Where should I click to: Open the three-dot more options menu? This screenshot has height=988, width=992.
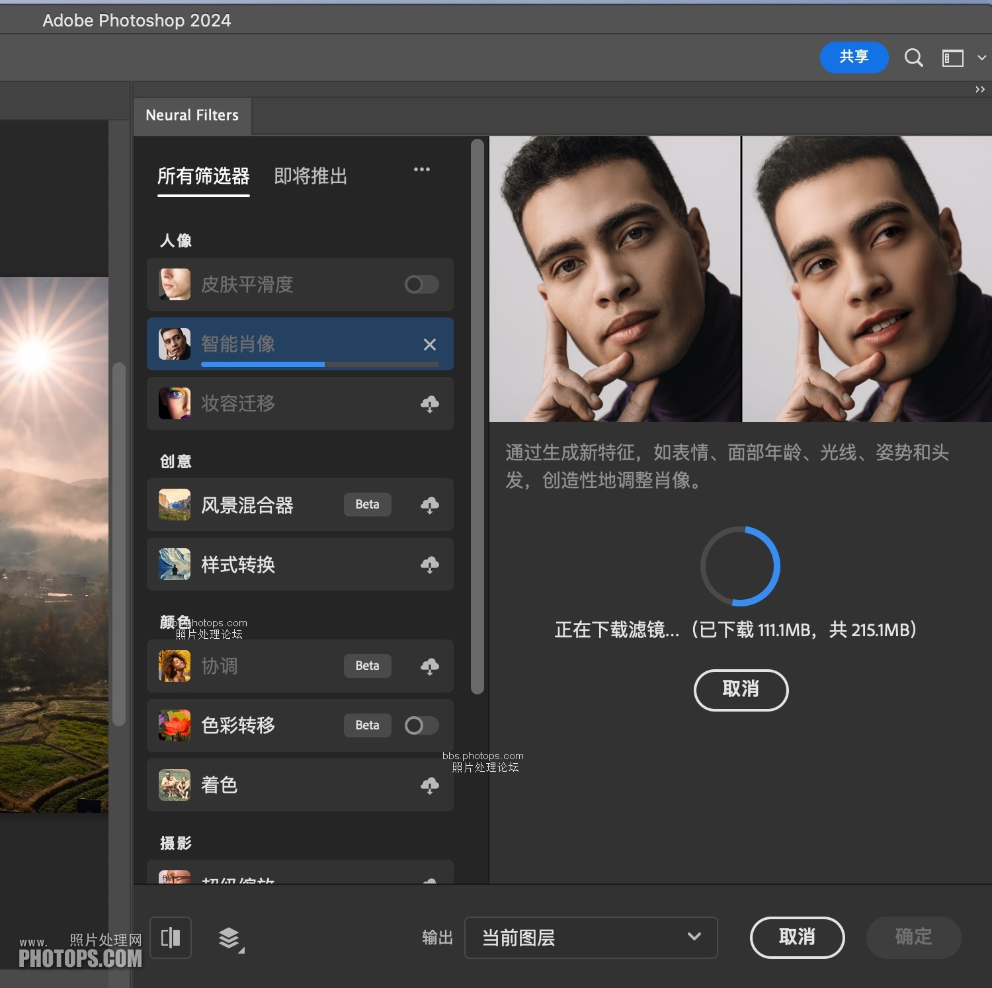tap(422, 169)
